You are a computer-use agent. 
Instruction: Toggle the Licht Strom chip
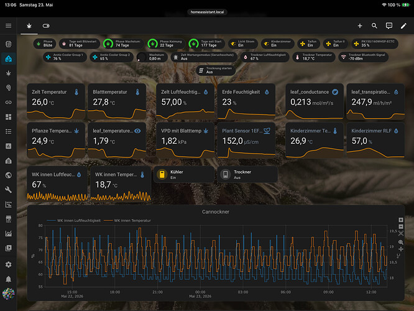(243, 44)
